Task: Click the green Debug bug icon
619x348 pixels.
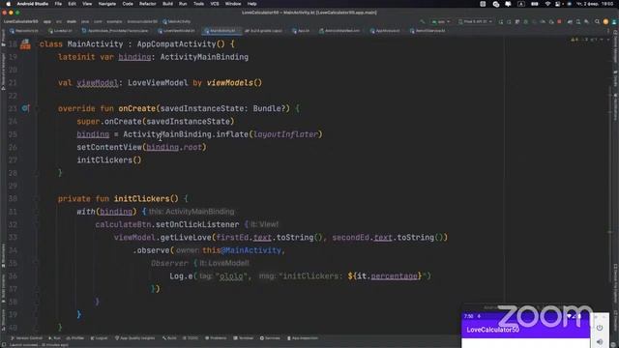Action: click(526, 21)
